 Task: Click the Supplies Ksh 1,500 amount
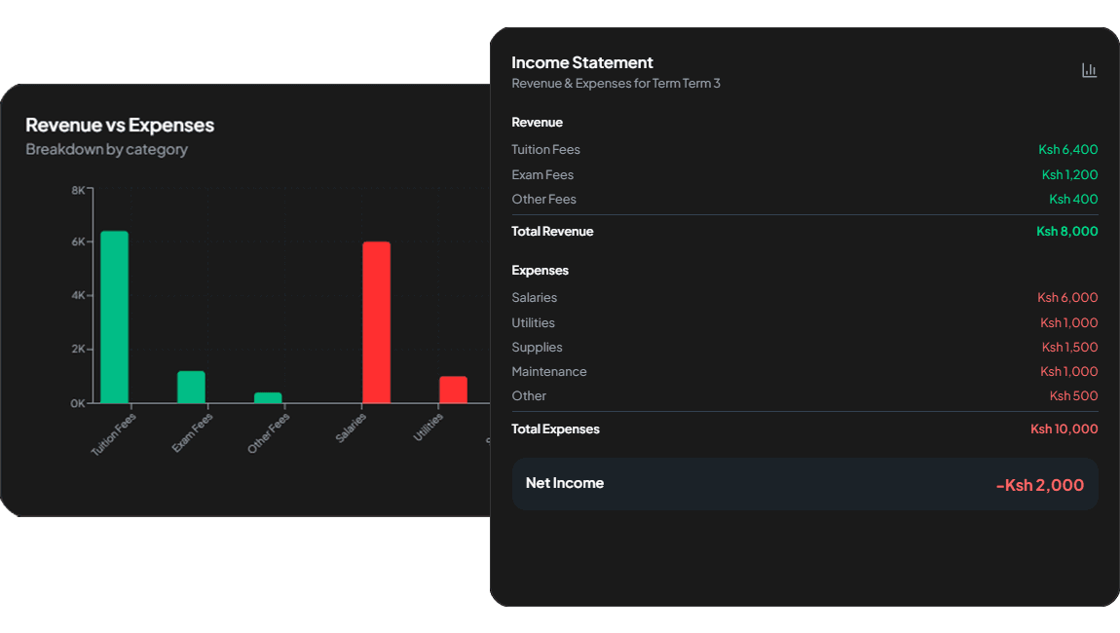pos(1069,348)
